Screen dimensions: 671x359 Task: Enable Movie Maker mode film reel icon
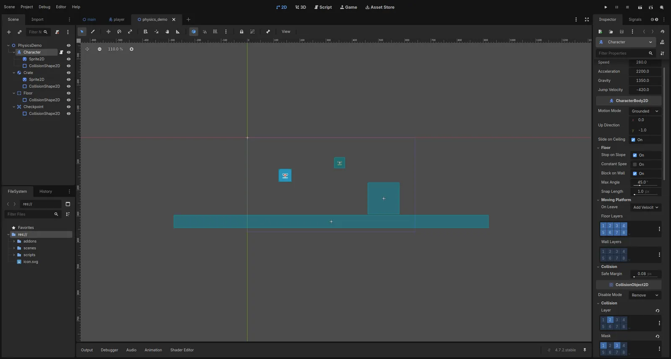coord(662,7)
